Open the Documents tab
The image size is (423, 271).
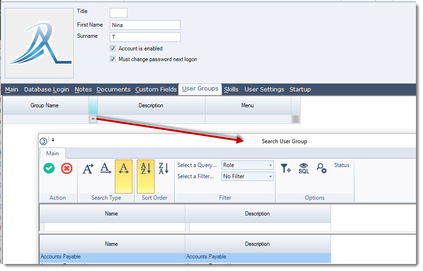coord(113,90)
